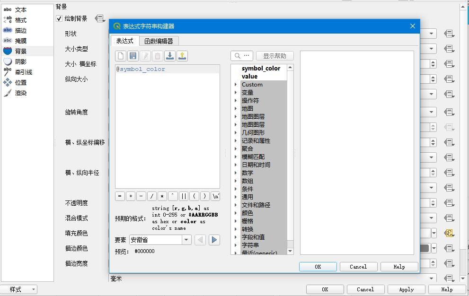Toggle the 绘制背景 checkbox
This screenshot has height=296, width=469.
point(59,18)
